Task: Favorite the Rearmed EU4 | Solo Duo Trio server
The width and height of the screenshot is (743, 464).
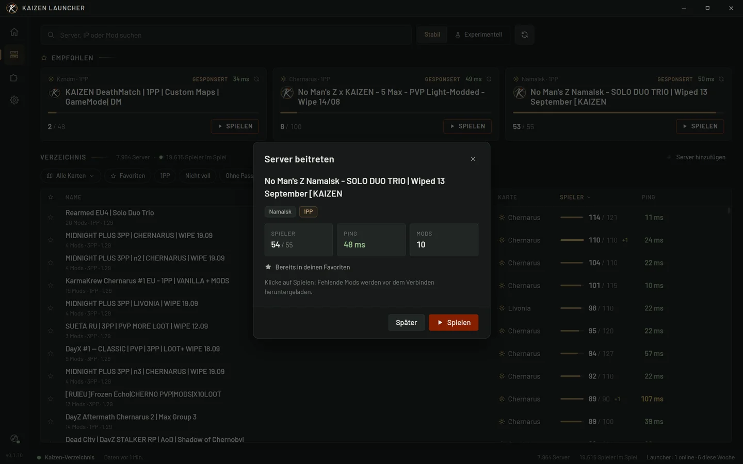Action: (x=51, y=218)
